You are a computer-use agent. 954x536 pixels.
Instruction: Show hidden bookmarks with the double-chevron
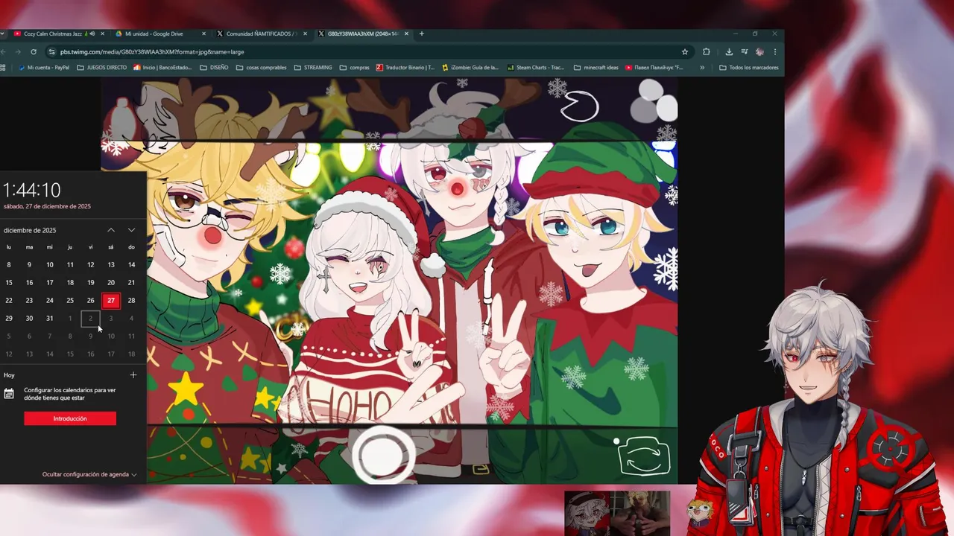701,68
